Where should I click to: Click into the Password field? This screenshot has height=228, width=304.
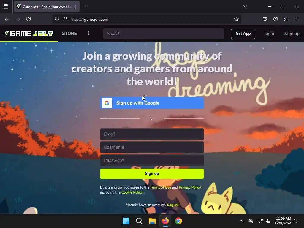[152, 160]
